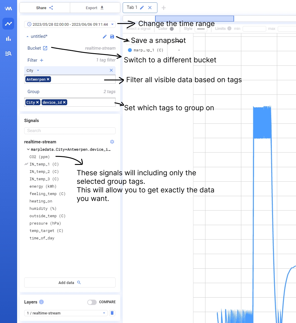The width and height of the screenshot is (296, 323).
Task: Select the humidity (%) signal
Action: [x=43, y=209]
